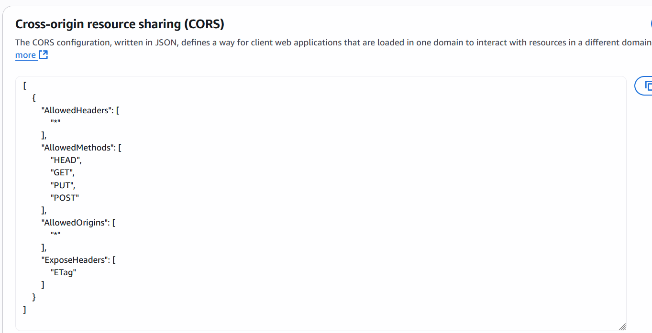Click the copy icon beside the CORS editor

click(647, 86)
